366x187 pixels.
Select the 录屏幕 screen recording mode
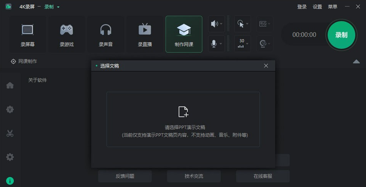(x=28, y=34)
